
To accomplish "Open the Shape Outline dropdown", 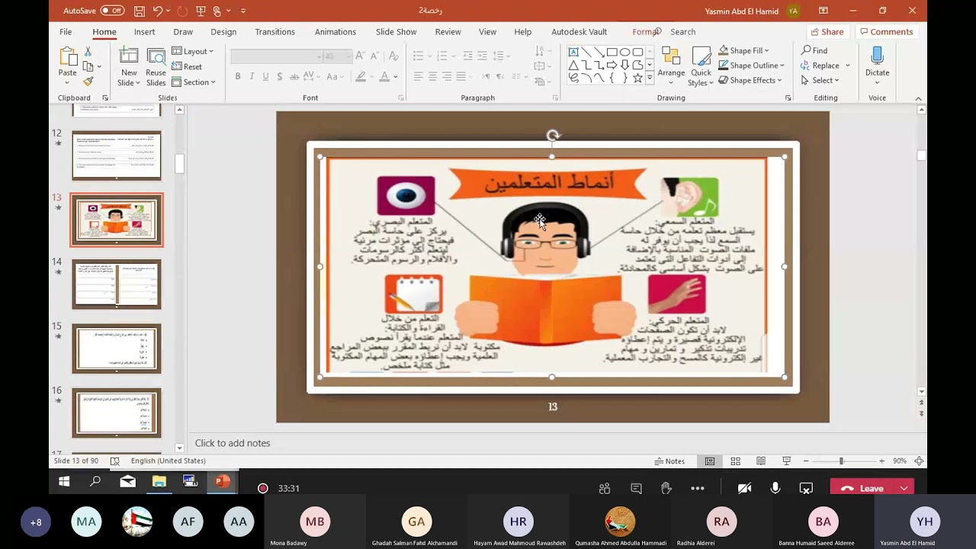I will (x=751, y=66).
